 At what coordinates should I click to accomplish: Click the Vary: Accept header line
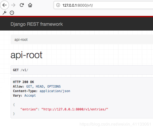point(24,96)
